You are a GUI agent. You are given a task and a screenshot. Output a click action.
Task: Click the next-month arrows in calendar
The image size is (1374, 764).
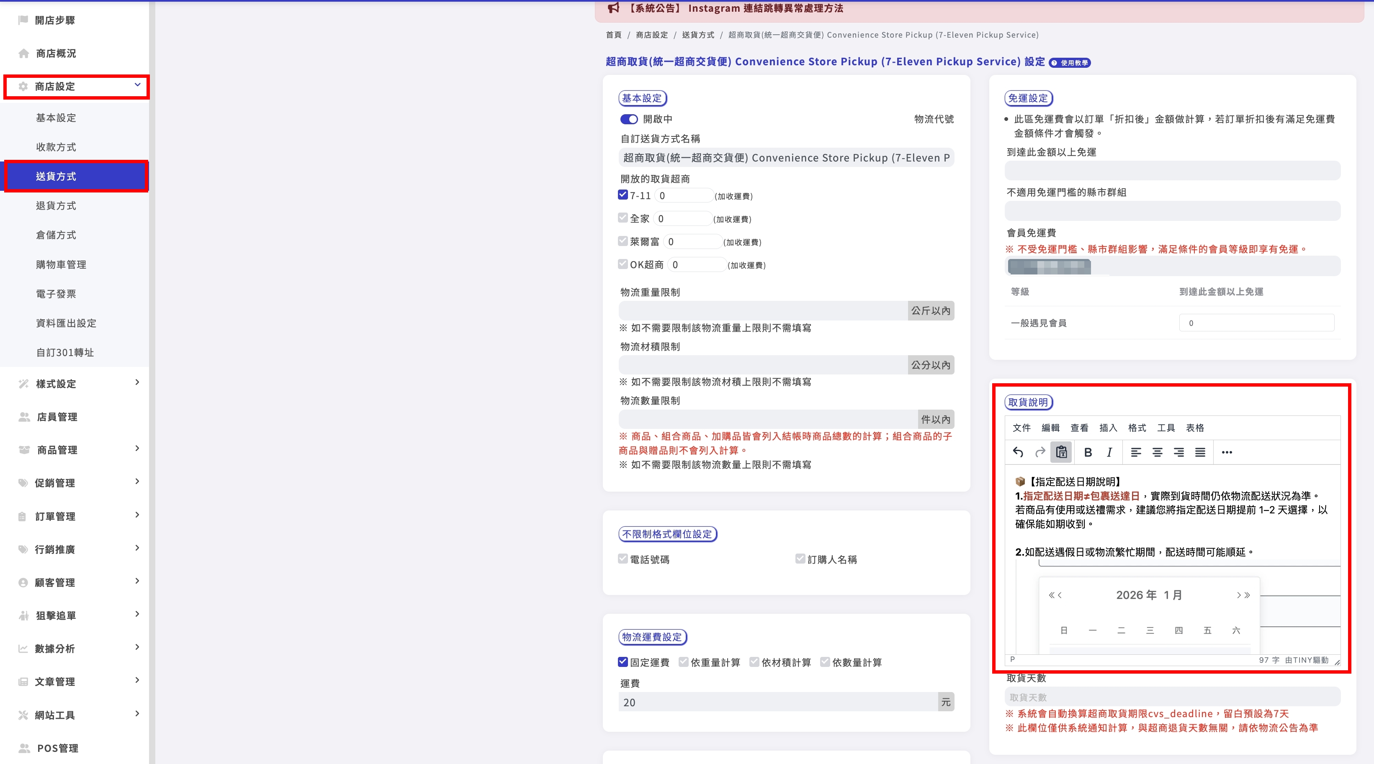point(1243,595)
